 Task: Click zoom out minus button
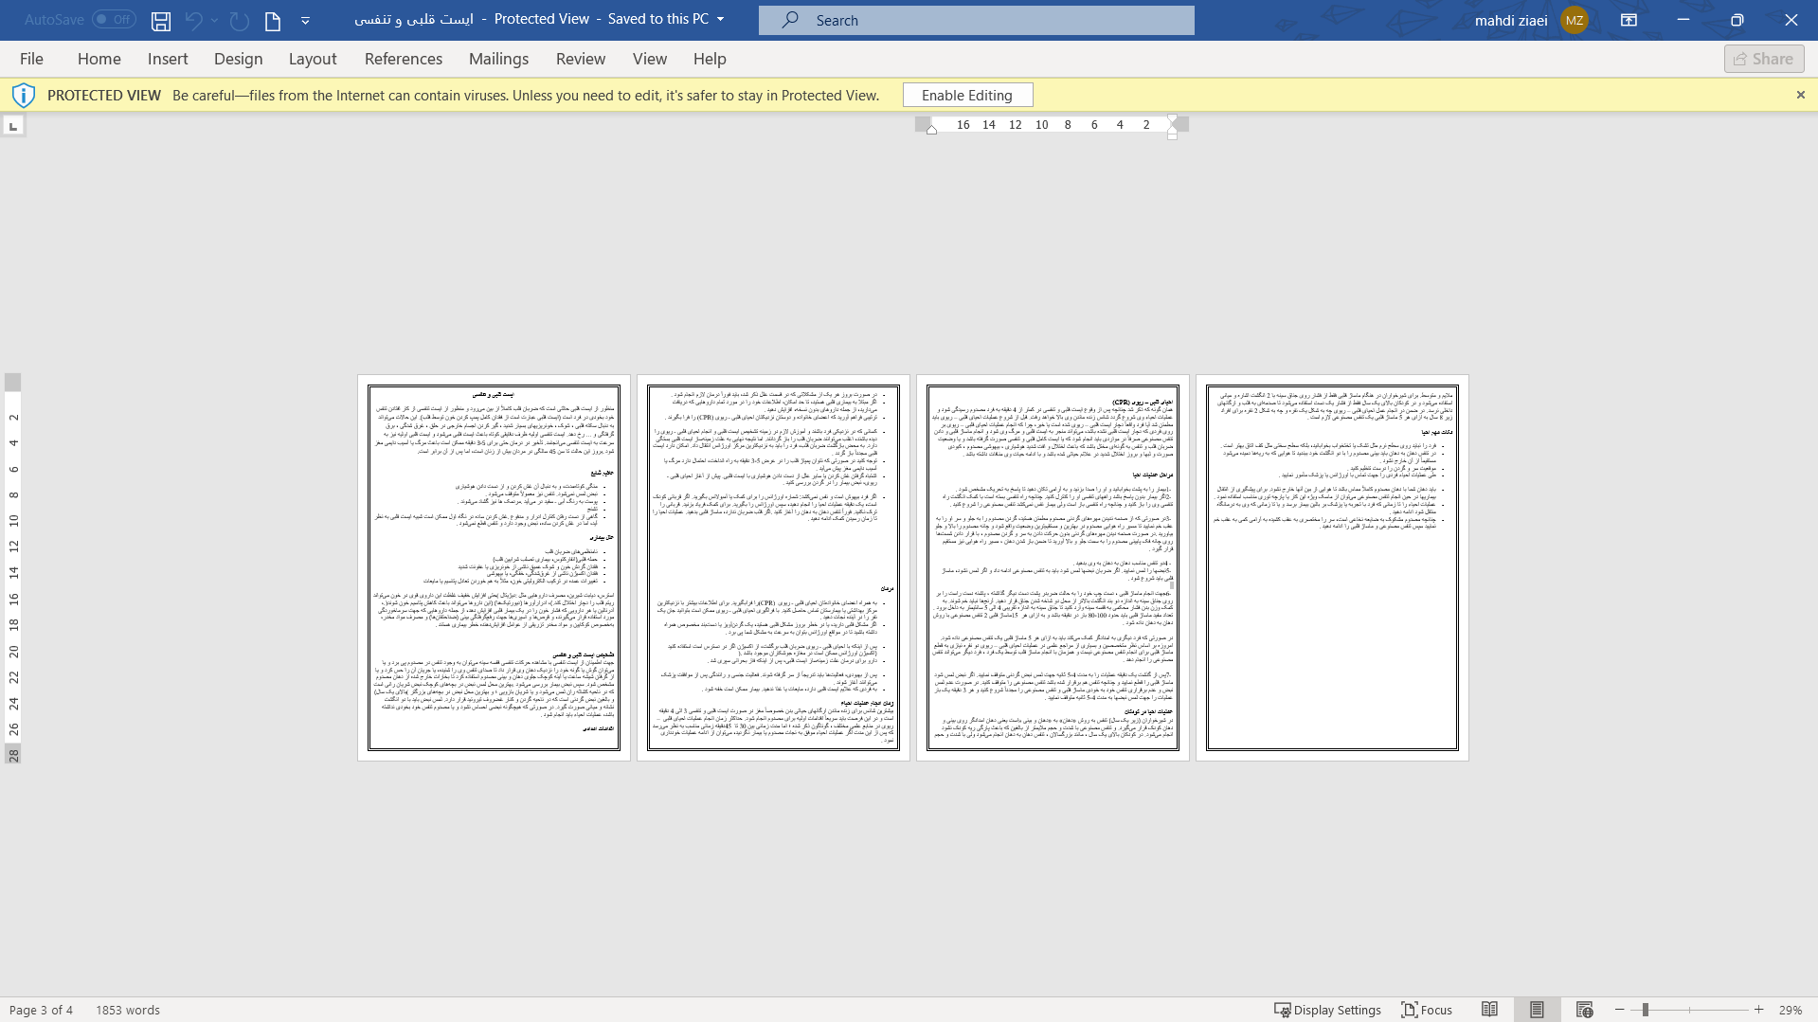pos(1620,1010)
